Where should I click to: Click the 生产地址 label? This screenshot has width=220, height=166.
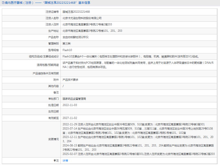53,31
